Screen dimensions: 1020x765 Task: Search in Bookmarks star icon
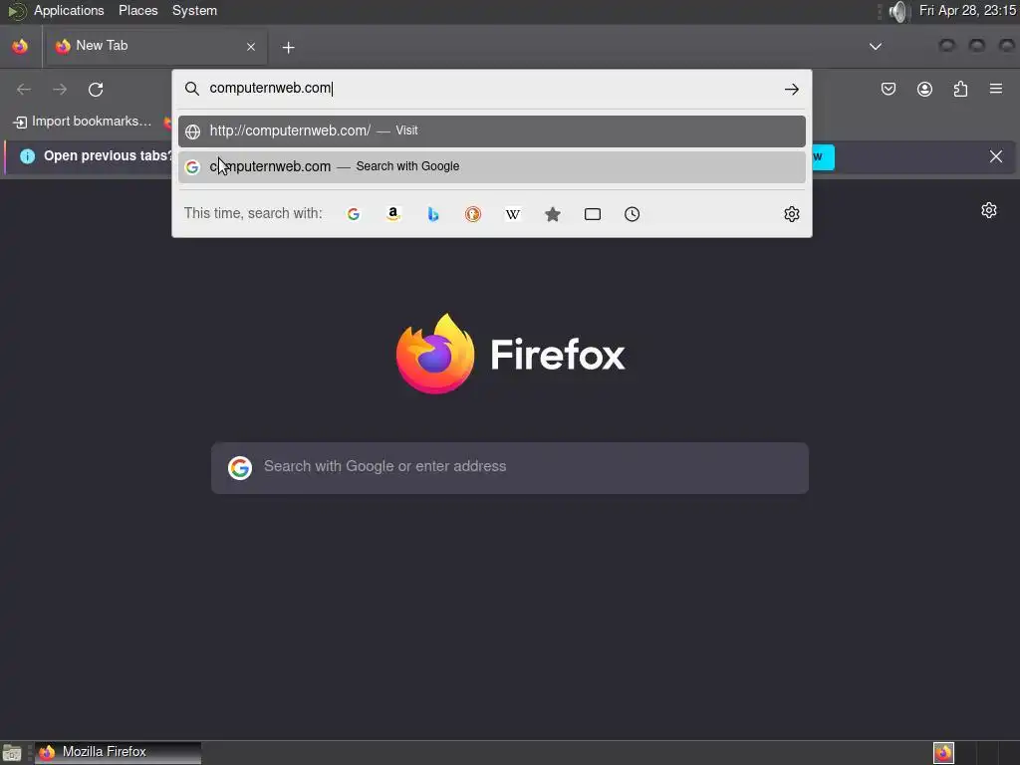pos(552,214)
